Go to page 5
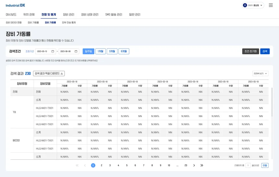Viewport: 279px width, 177px height. 127,165
